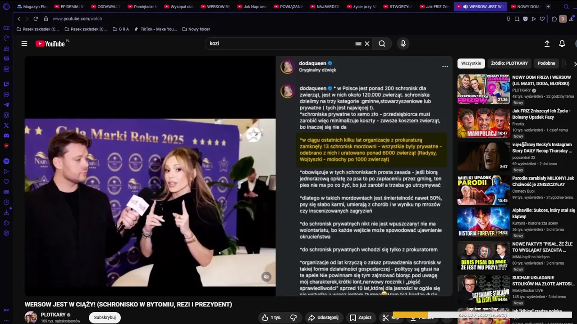
Task: Open site security lock information
Action: click(x=46, y=19)
